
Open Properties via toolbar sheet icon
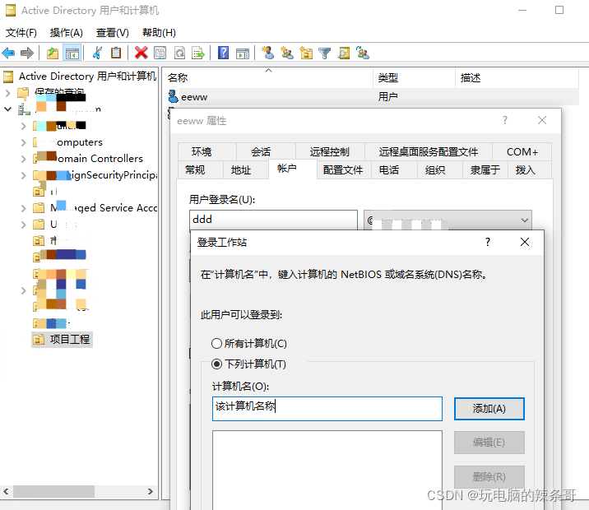(x=160, y=53)
